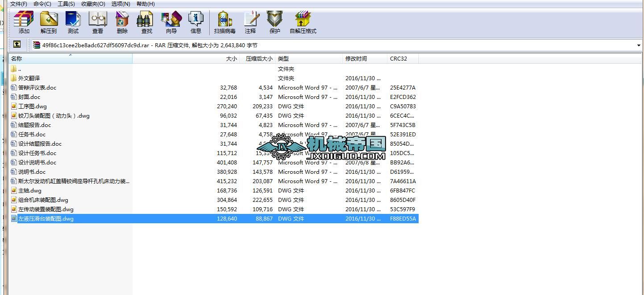
Task: 点击扫描病毒图标扫描压缩包
Action: (x=224, y=21)
